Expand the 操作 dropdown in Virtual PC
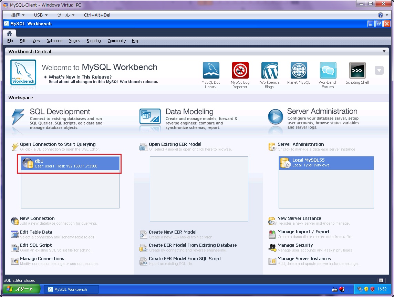This screenshot has height=297, width=394. (x=18, y=15)
